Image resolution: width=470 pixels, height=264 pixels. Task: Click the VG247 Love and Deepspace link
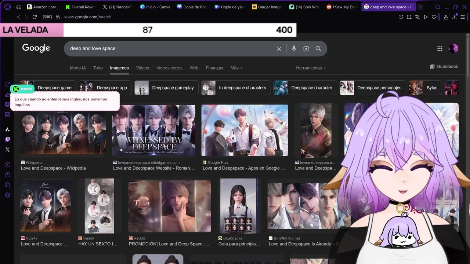tap(44, 244)
